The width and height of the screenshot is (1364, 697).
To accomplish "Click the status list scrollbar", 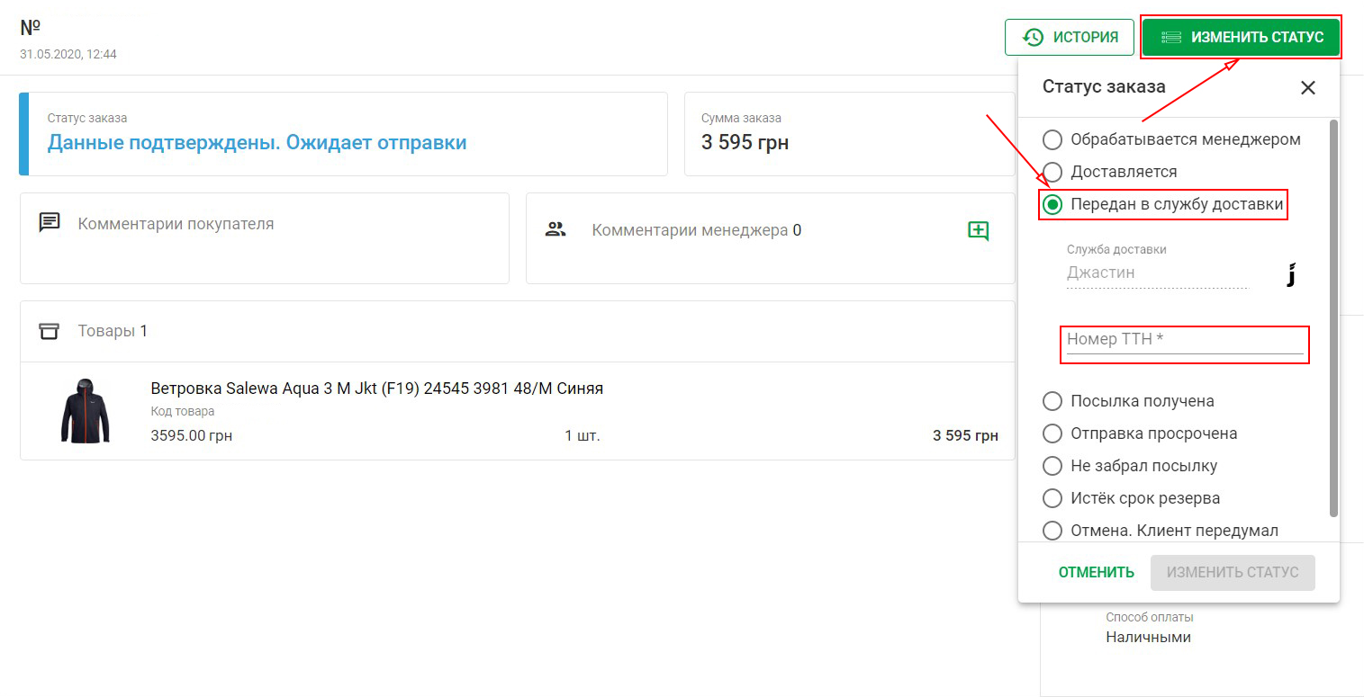I will [1333, 318].
